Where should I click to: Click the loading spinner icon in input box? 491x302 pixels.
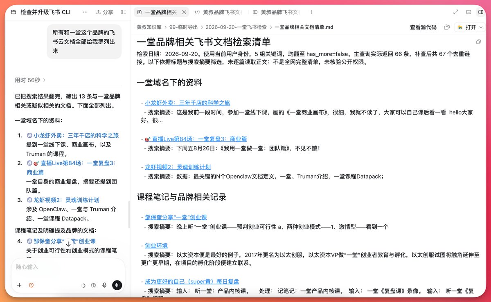83,285
